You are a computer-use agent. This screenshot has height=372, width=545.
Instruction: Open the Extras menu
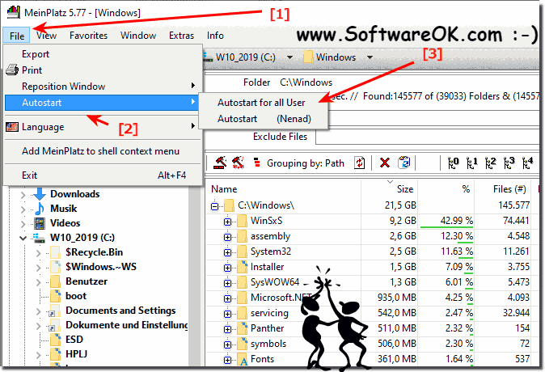(181, 36)
